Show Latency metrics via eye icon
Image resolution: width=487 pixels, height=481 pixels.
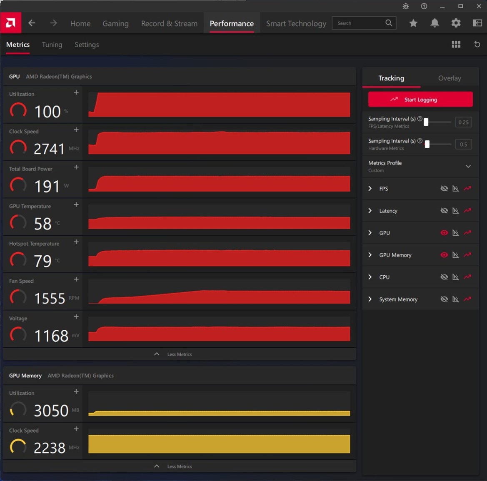444,211
